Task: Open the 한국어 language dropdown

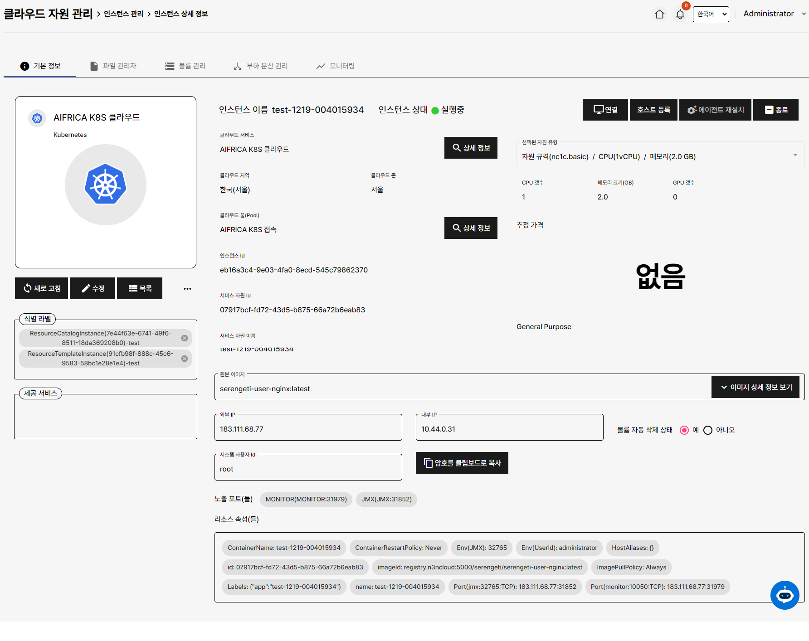Action: pos(711,14)
